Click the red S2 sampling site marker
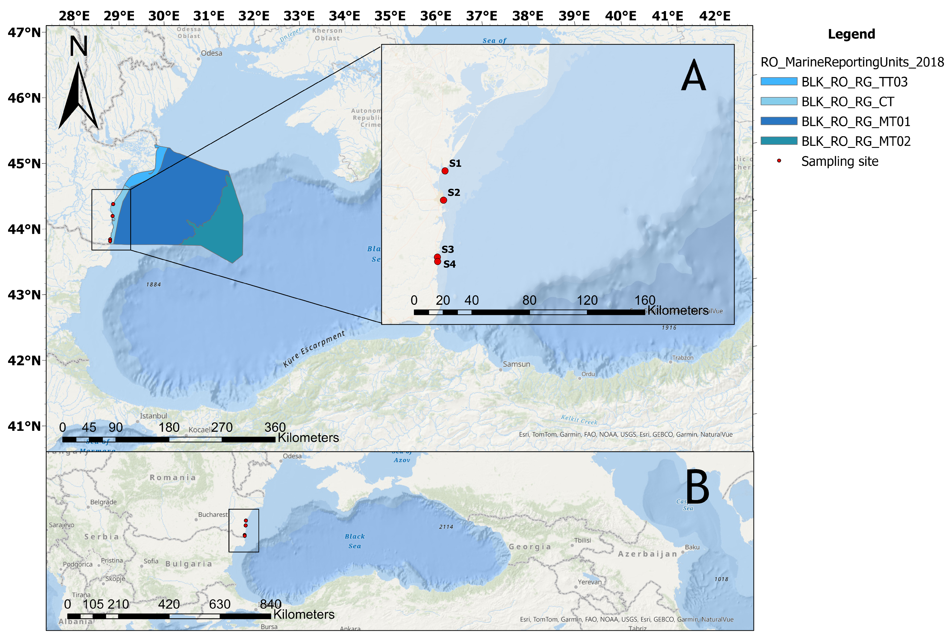This screenshot has height=638, width=952. tap(443, 200)
